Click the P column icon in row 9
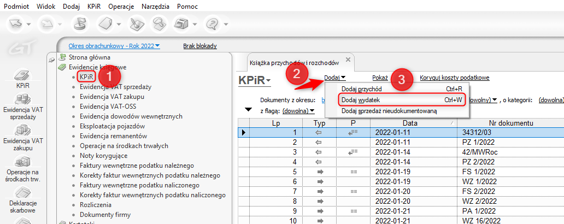 tap(353, 211)
